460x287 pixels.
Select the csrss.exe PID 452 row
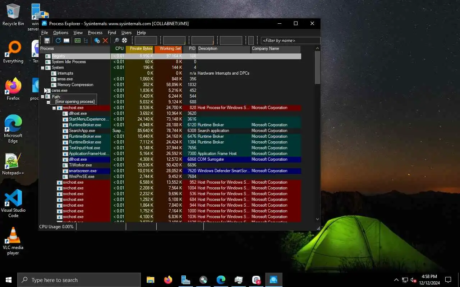coord(170,90)
